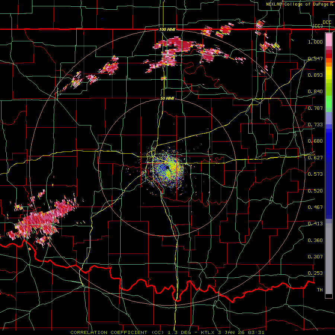This screenshot has height=335, width=335.
Task: Select the 0.573 value on color scale
Action: coord(315,174)
